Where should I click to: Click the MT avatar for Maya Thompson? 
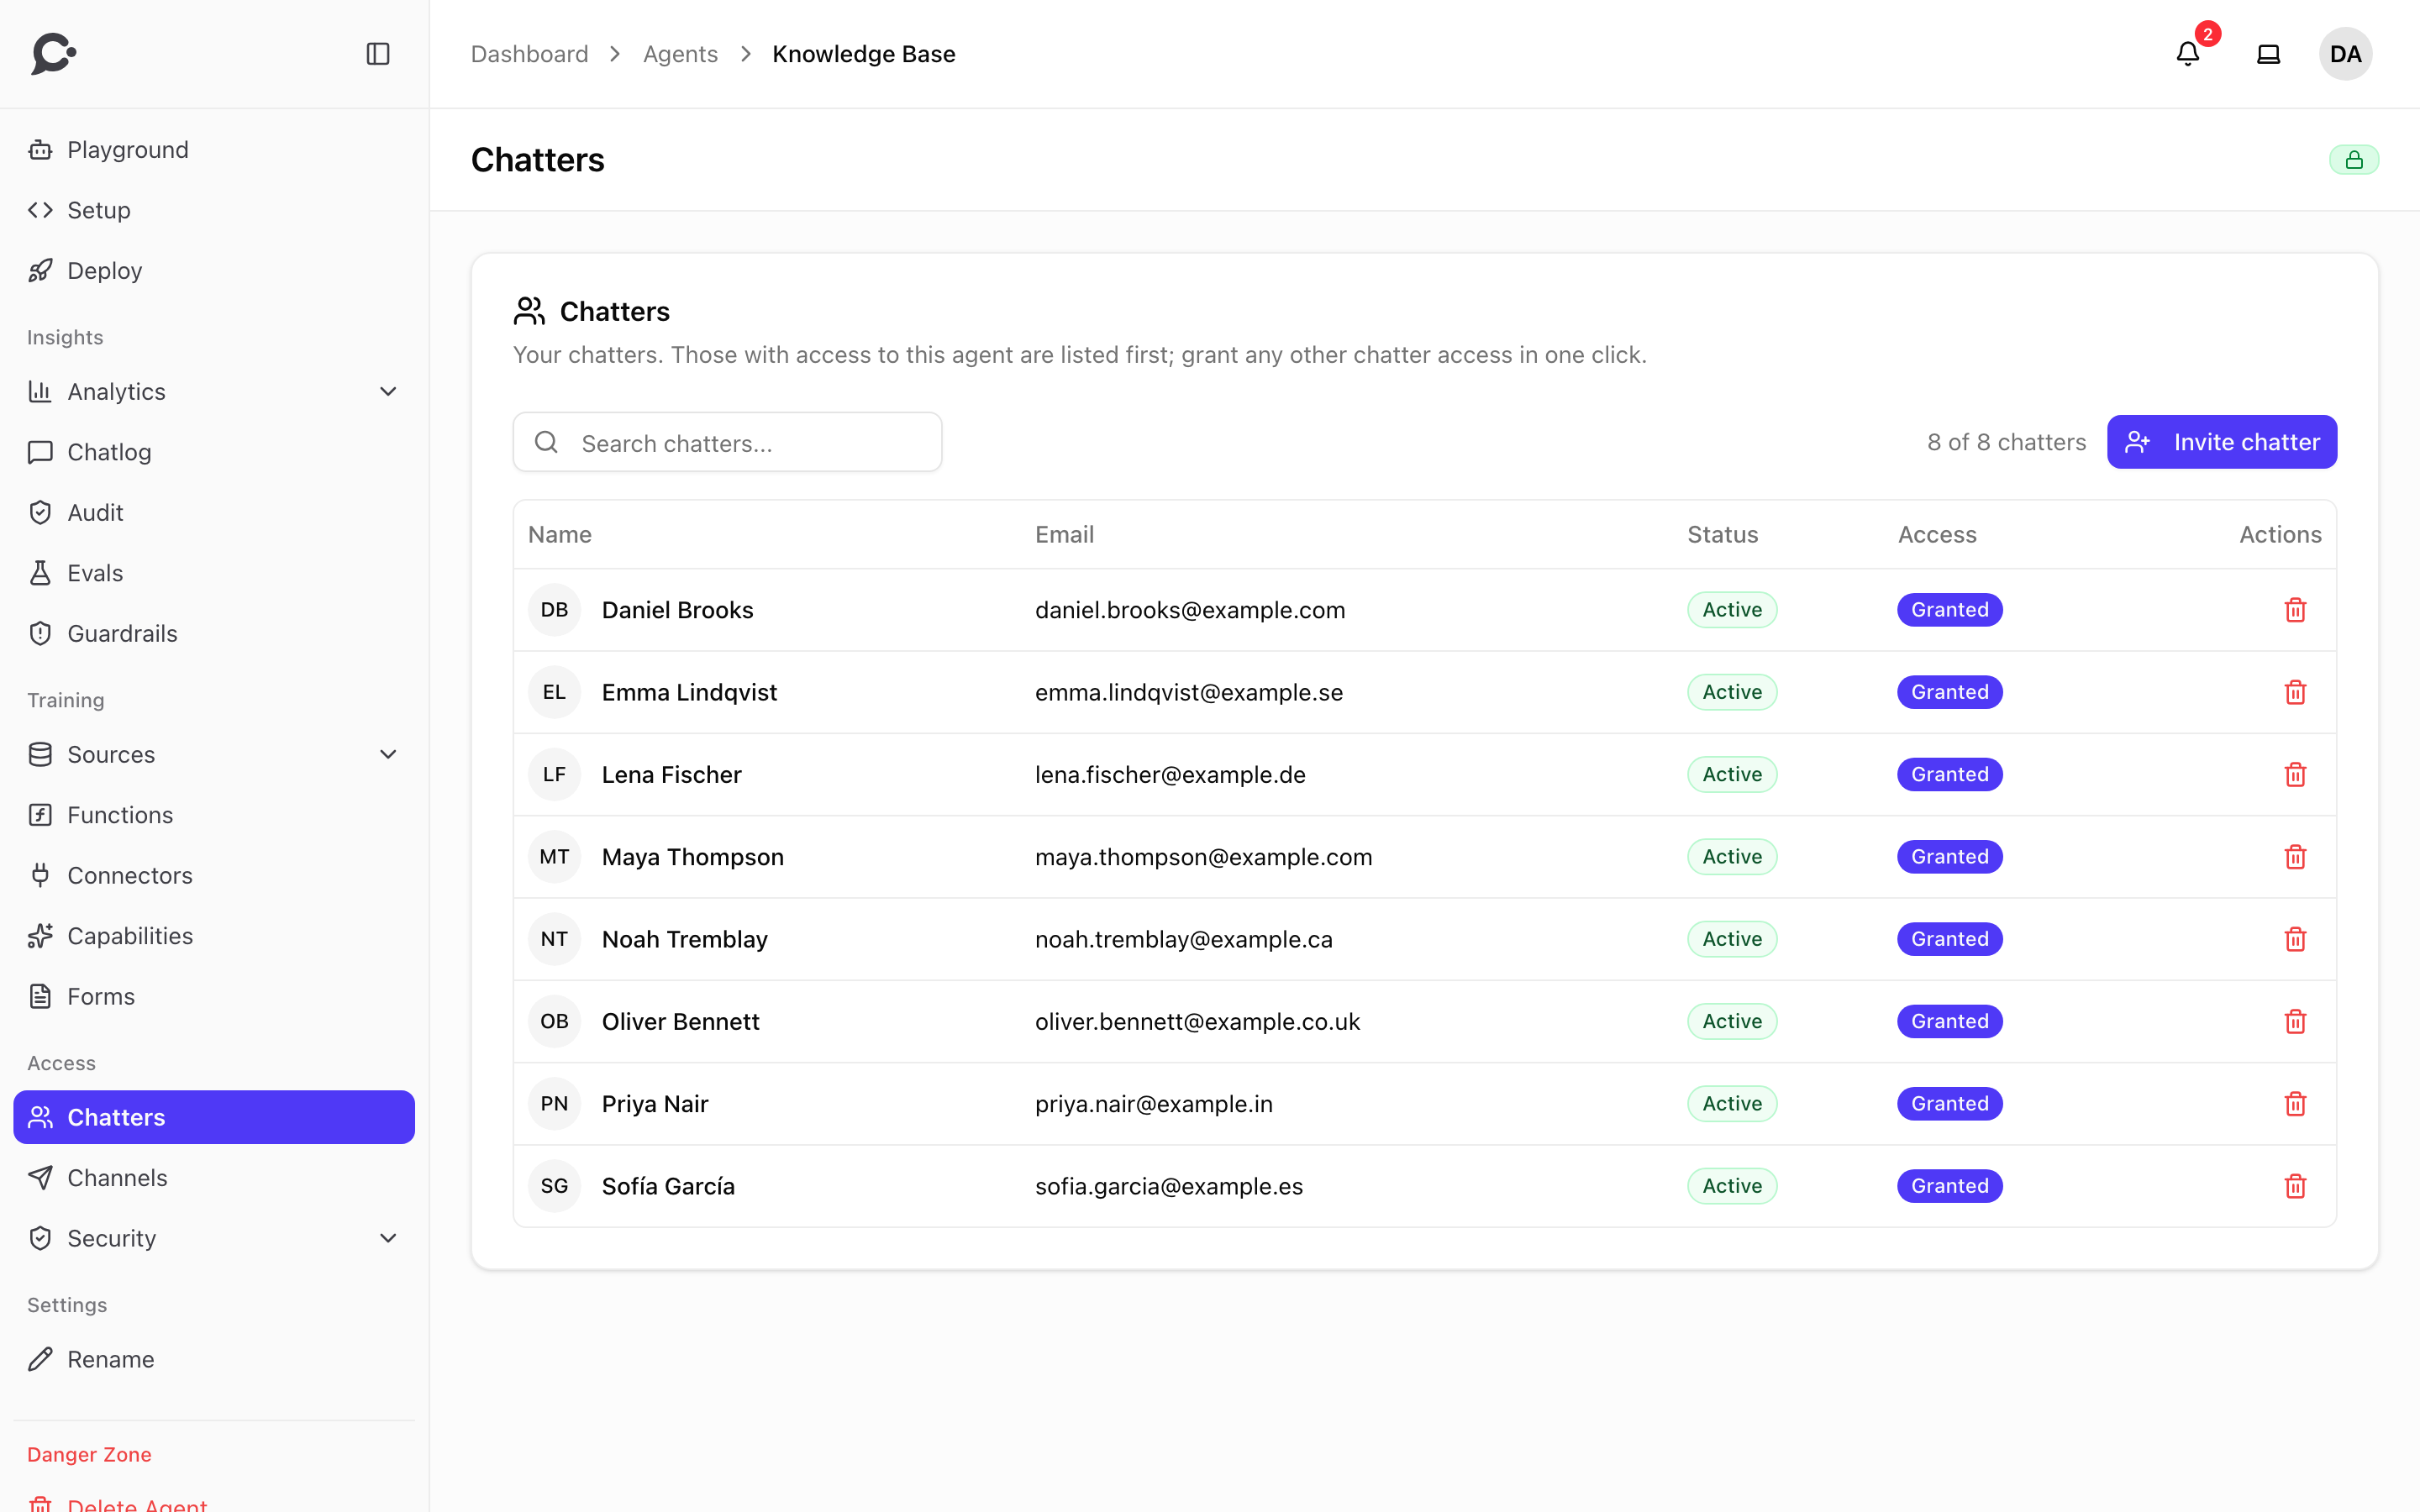coord(555,857)
